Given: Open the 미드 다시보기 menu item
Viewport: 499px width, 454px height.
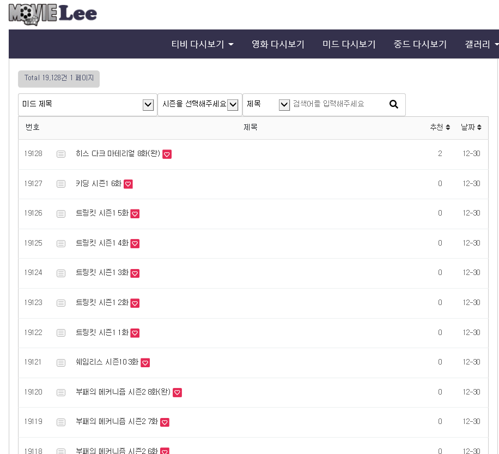Looking at the screenshot, I should click(349, 44).
